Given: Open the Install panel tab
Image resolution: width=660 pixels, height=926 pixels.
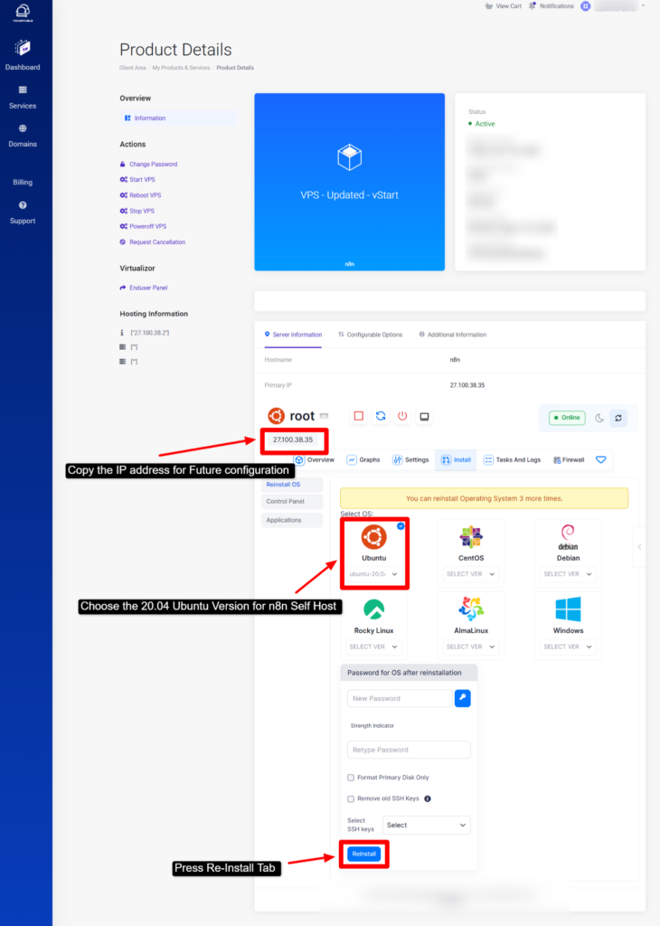Looking at the screenshot, I should (456, 460).
